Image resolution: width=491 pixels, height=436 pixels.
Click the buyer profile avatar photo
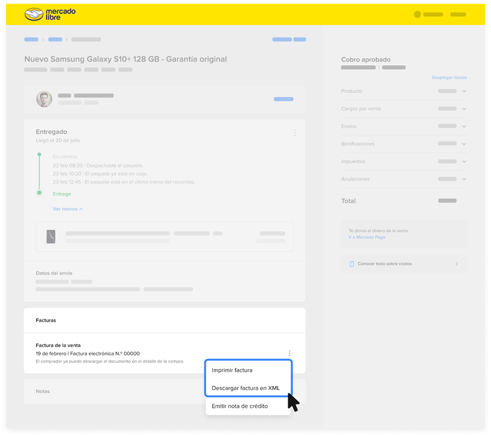pos(44,99)
